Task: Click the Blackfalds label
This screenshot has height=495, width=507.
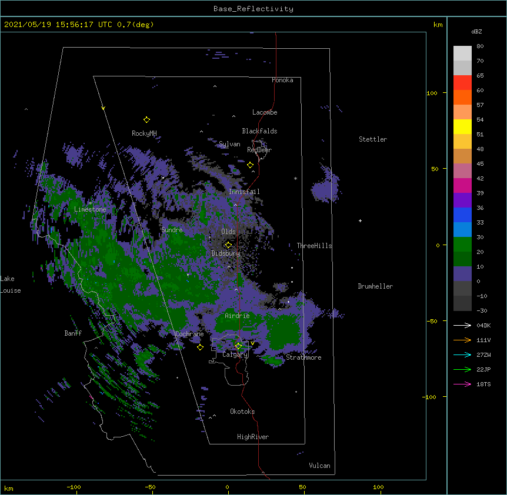Action: coord(259,131)
